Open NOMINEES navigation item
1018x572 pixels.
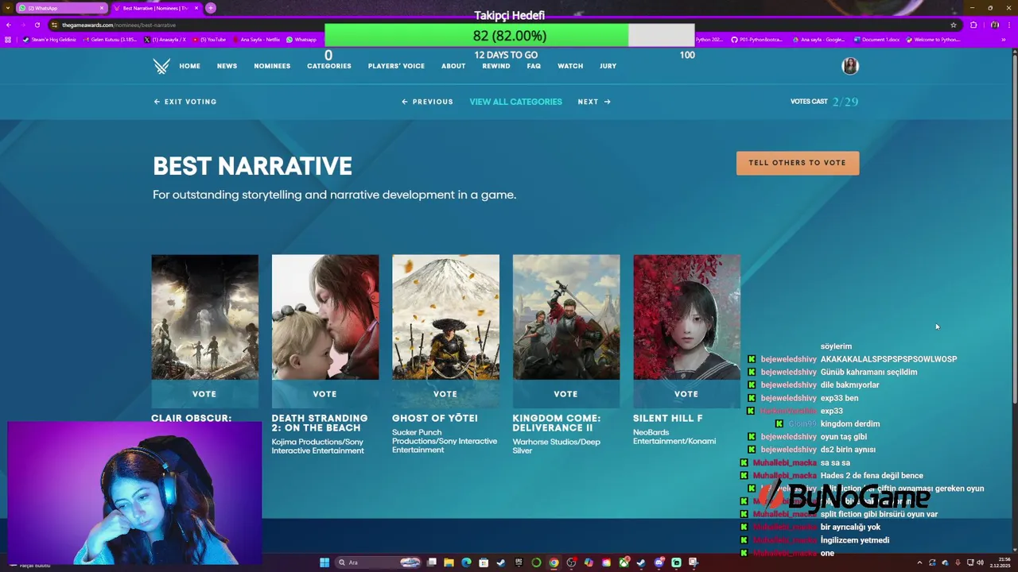tap(272, 66)
